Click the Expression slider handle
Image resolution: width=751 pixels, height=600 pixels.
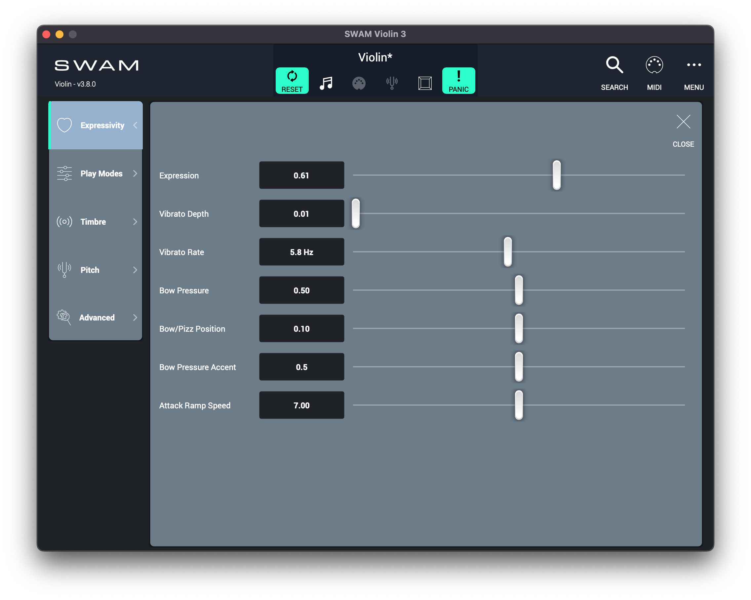coord(557,175)
